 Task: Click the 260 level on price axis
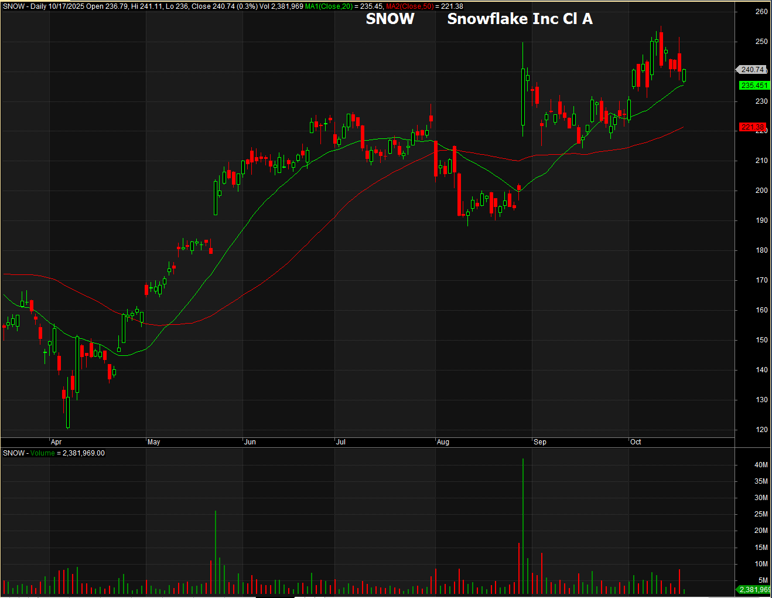761,12
